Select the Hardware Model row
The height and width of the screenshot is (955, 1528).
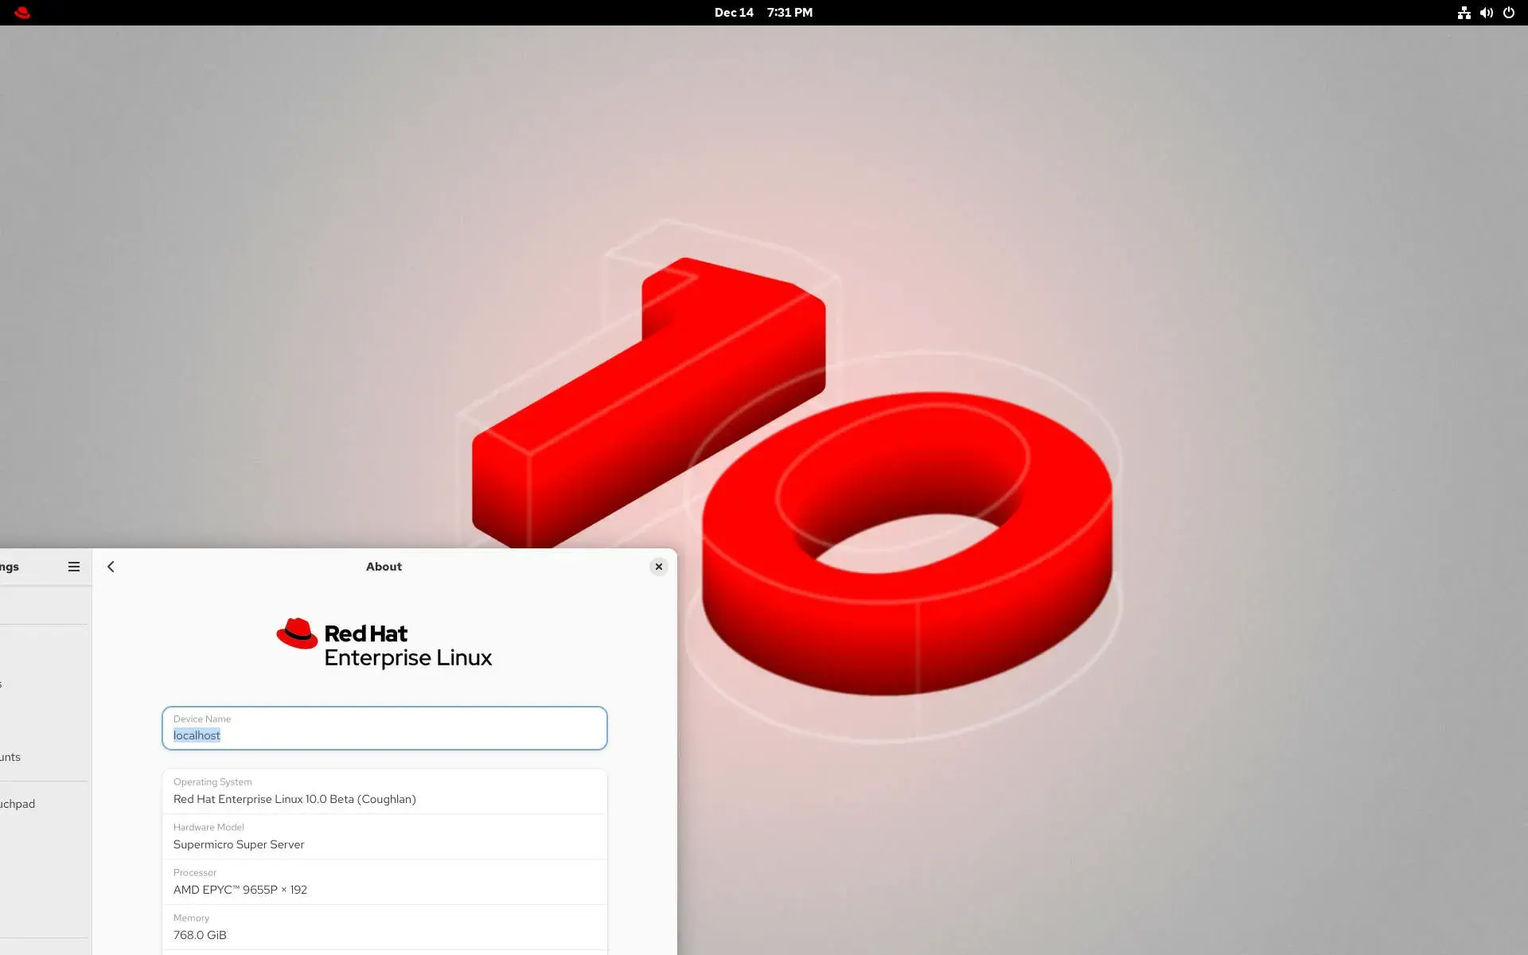pos(384,836)
